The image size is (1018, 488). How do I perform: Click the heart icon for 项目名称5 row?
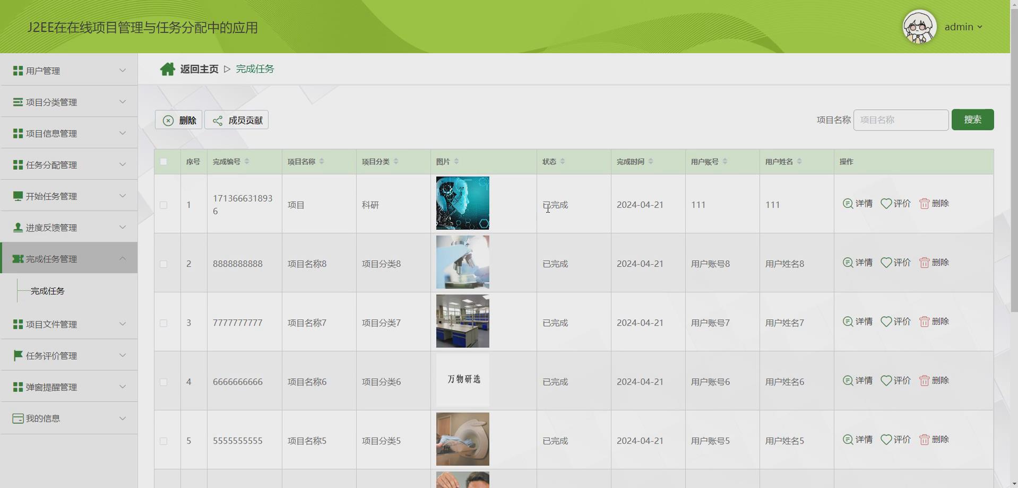(886, 440)
